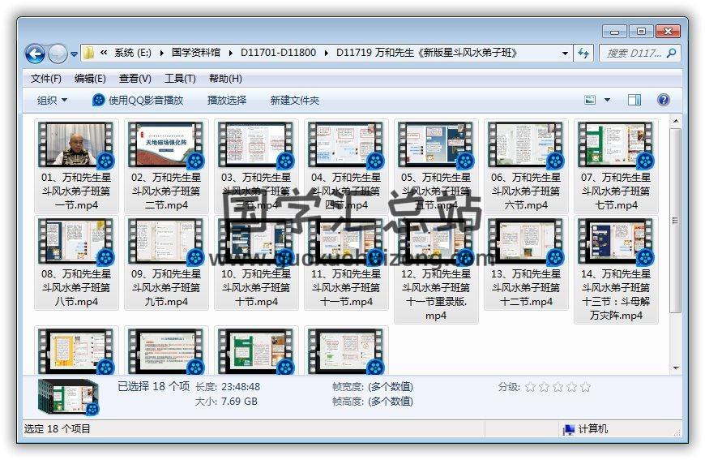705x460 pixels.
Task: Open the 组织 dropdown
Action: coord(52,101)
